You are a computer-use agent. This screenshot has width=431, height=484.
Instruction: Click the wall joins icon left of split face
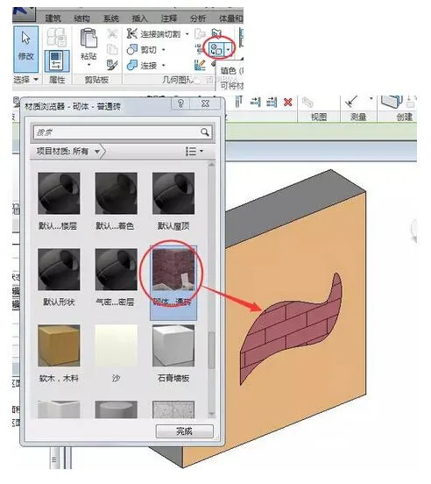coord(200,33)
